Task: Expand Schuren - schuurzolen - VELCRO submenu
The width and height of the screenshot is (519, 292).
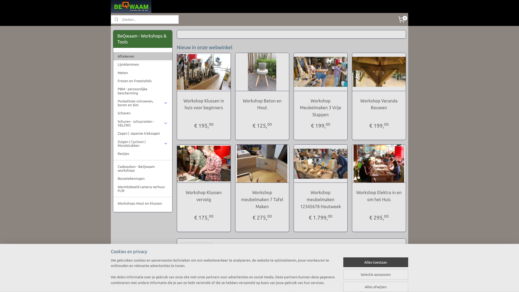Action: (x=166, y=123)
